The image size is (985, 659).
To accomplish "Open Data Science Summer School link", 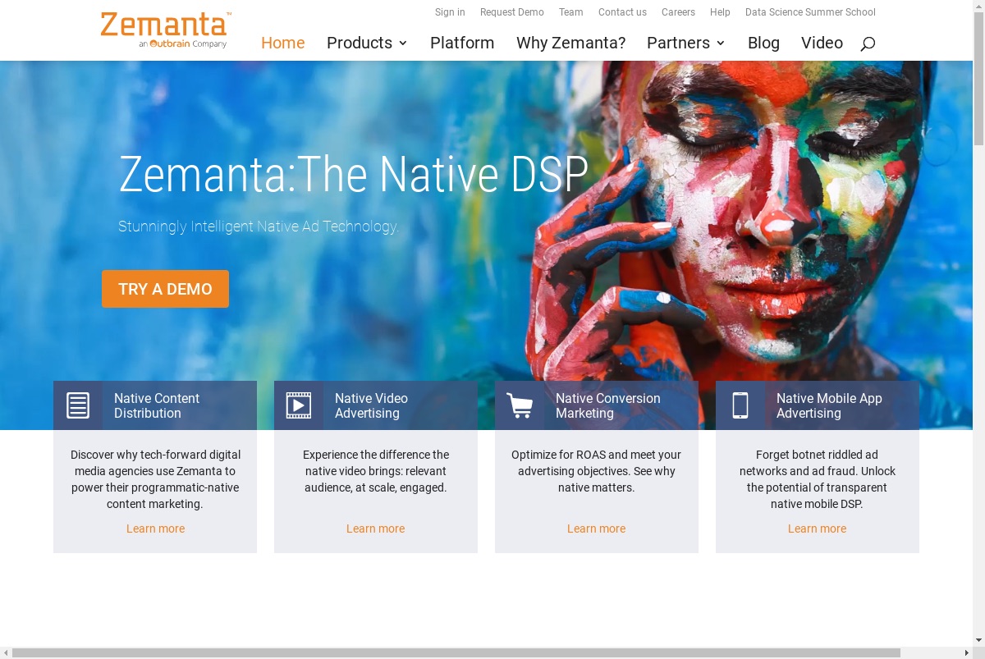I will tap(810, 12).
